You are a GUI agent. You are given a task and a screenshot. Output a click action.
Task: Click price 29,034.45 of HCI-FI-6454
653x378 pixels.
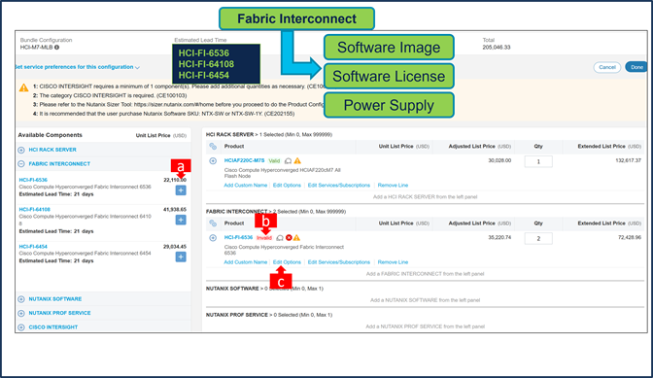tap(175, 247)
